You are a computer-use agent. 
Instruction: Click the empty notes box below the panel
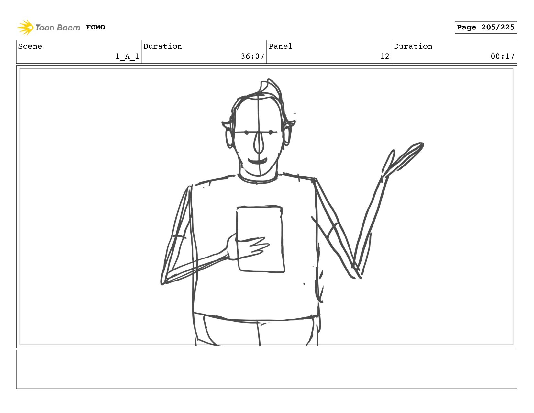coord(266,369)
